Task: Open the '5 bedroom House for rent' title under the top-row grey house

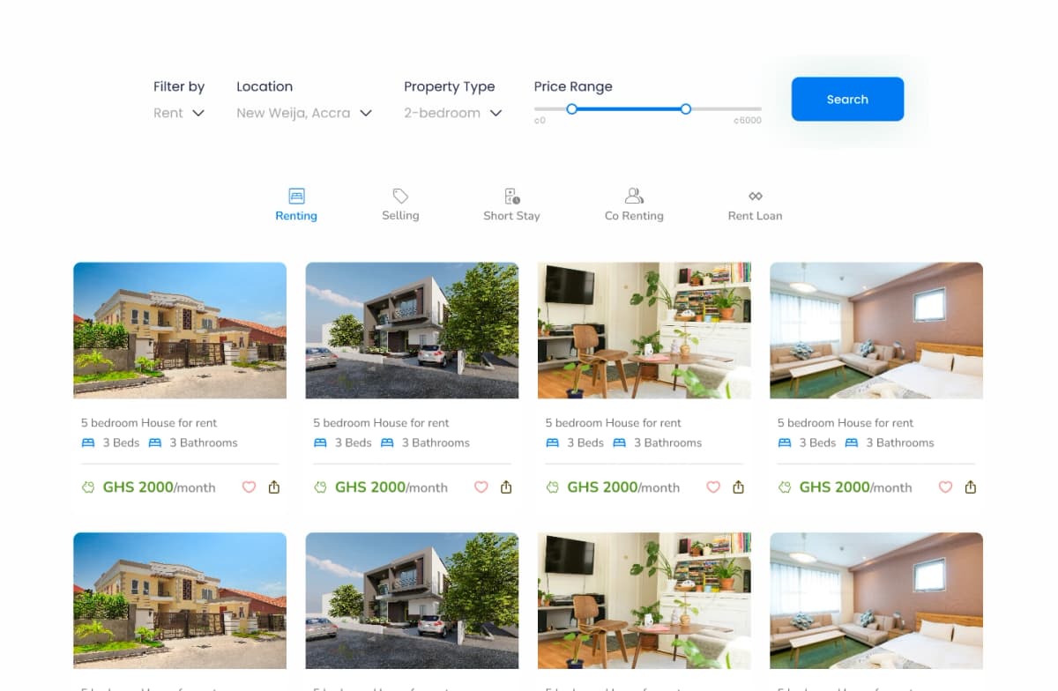Action: point(381,423)
